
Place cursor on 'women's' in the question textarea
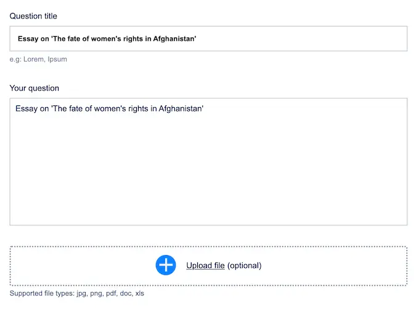[x=105, y=109]
